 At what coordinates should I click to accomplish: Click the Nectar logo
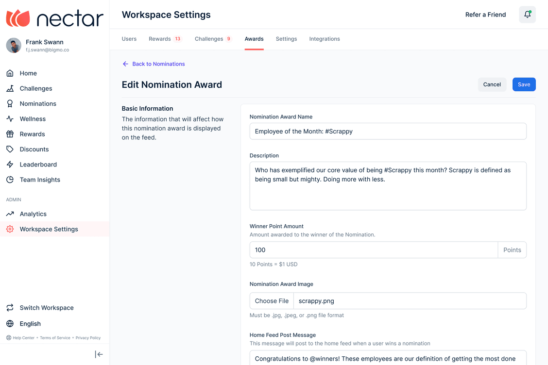[x=54, y=18]
